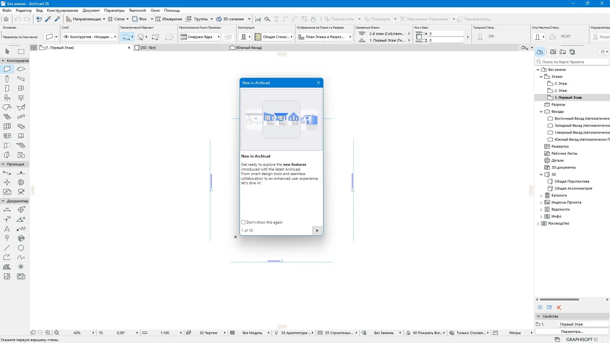The width and height of the screenshot is (610, 343).
Task: Open План Этажа и Разрез display dropdown
Action: 325,37
